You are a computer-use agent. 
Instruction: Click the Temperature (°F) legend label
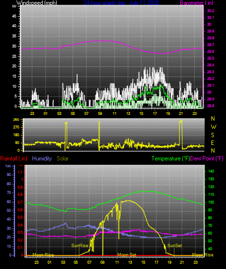[x=171, y=158]
